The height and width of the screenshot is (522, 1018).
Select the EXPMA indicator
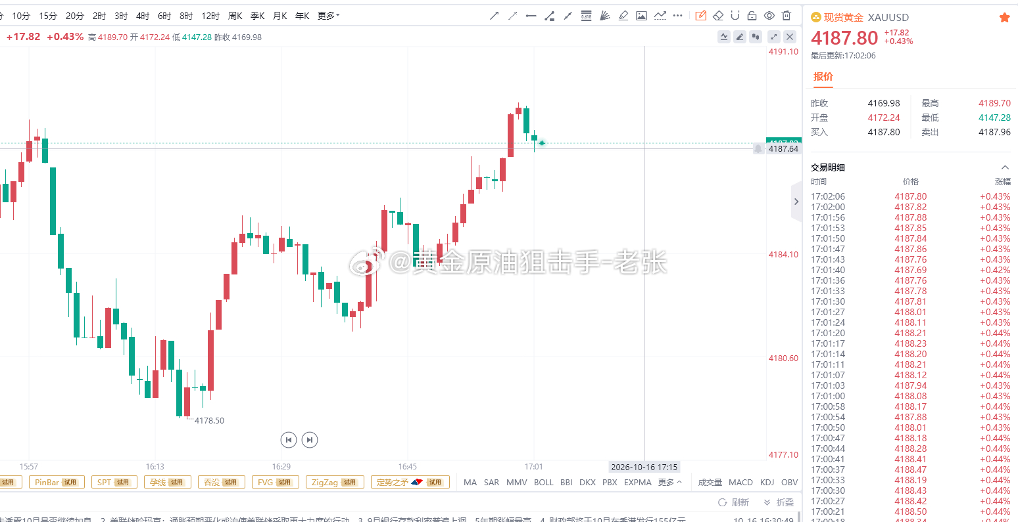638,482
